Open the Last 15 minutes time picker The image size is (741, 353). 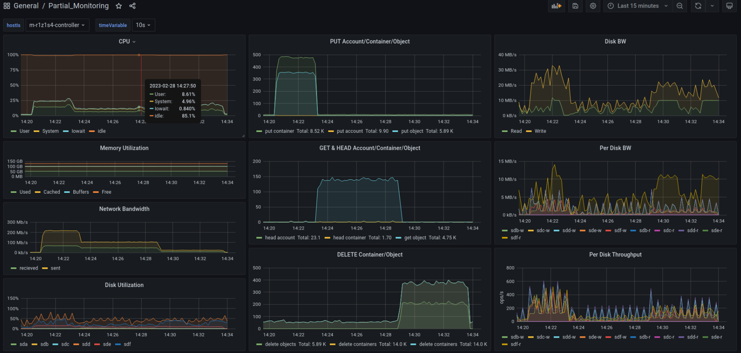point(638,6)
